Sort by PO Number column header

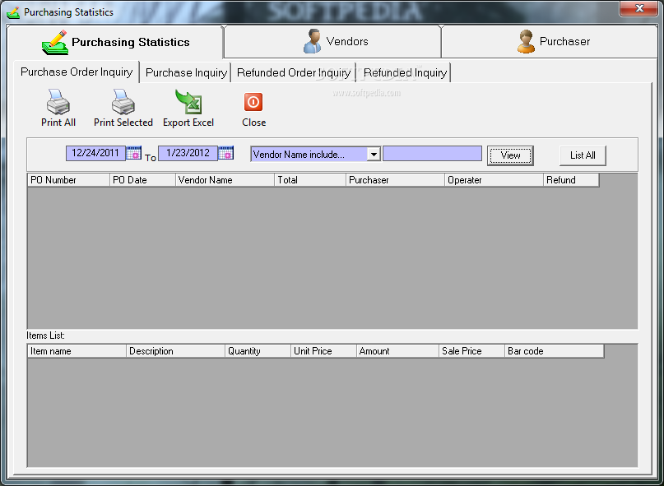pyautogui.click(x=68, y=180)
